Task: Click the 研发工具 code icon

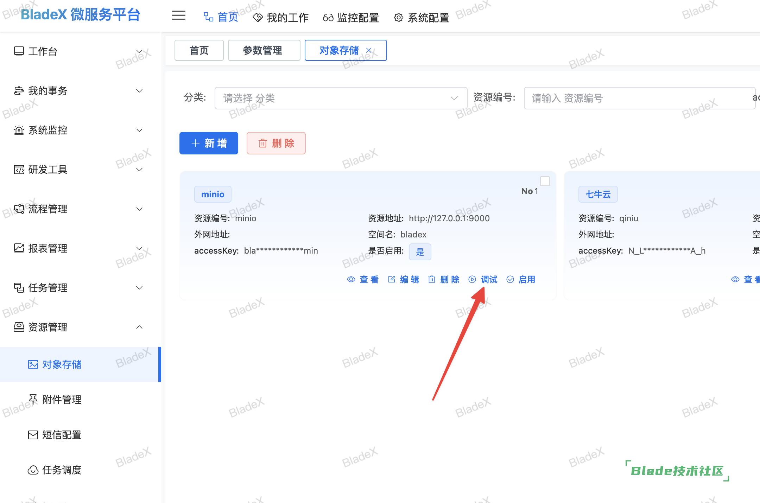Action: (x=19, y=170)
